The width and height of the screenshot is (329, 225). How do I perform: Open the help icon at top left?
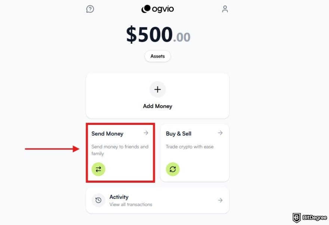pyautogui.click(x=90, y=9)
